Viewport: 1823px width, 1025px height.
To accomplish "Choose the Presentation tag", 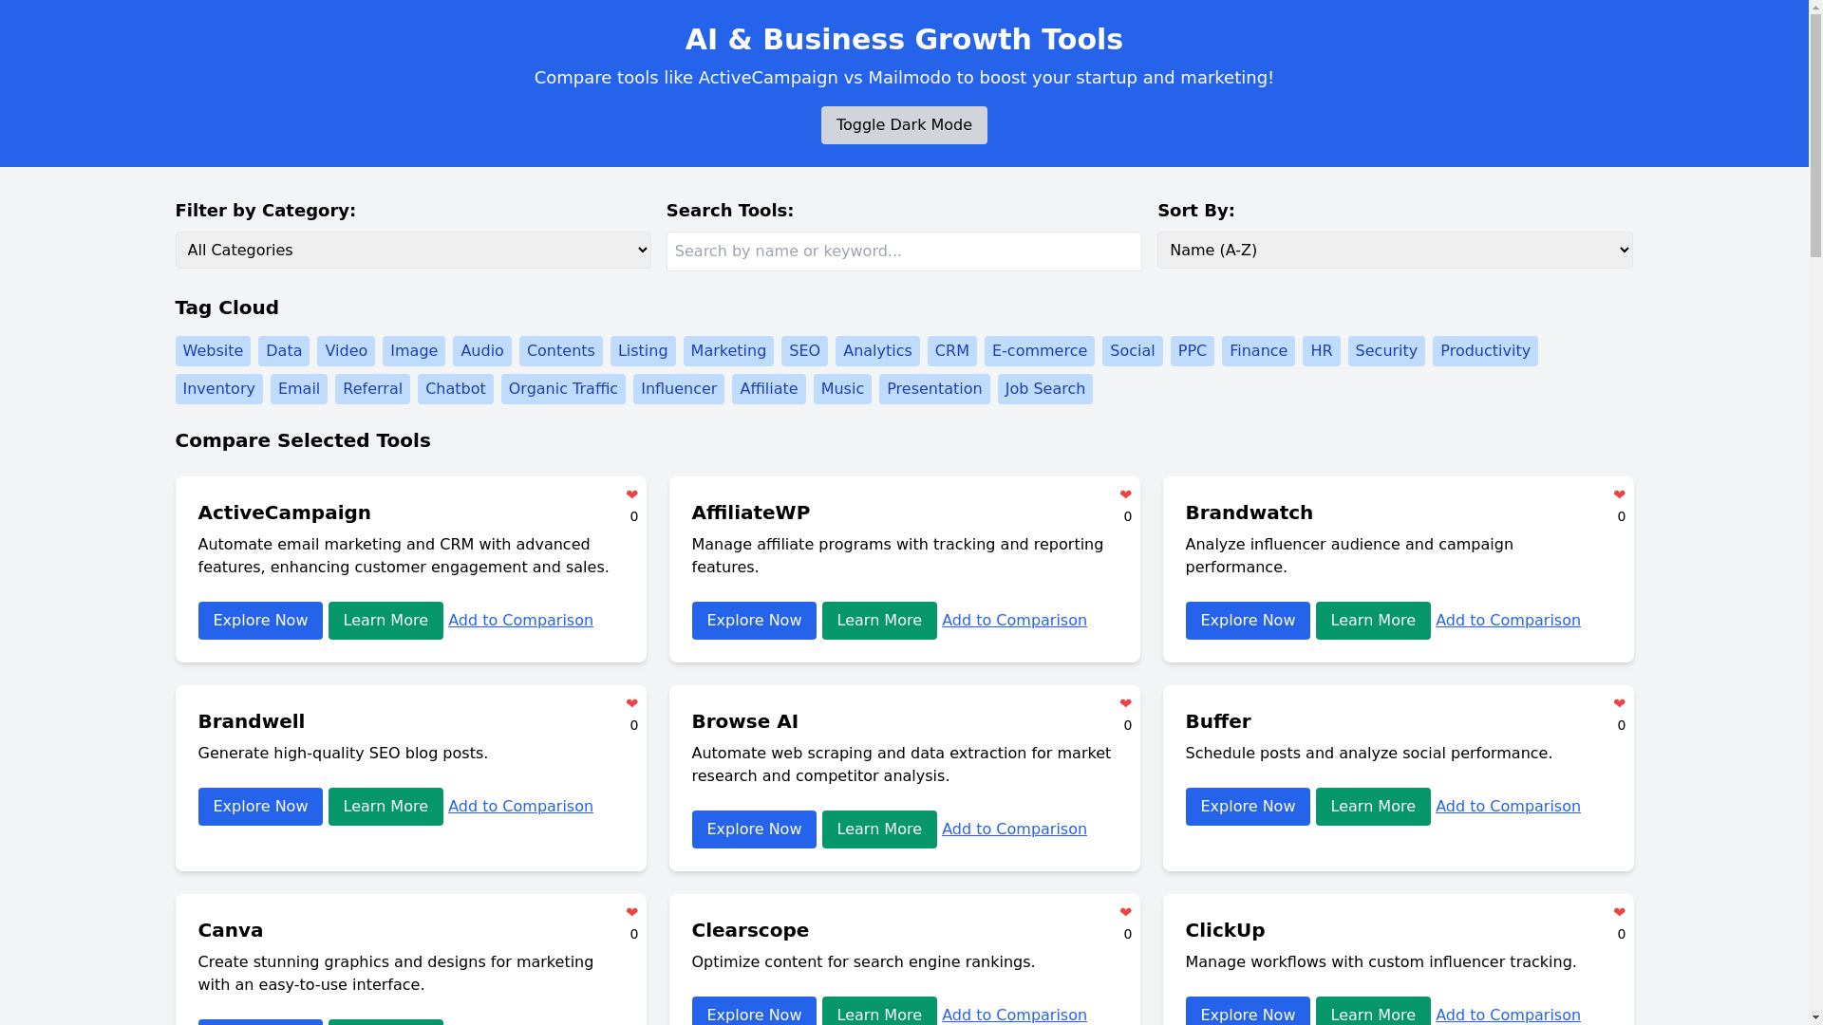I will pos(934,389).
